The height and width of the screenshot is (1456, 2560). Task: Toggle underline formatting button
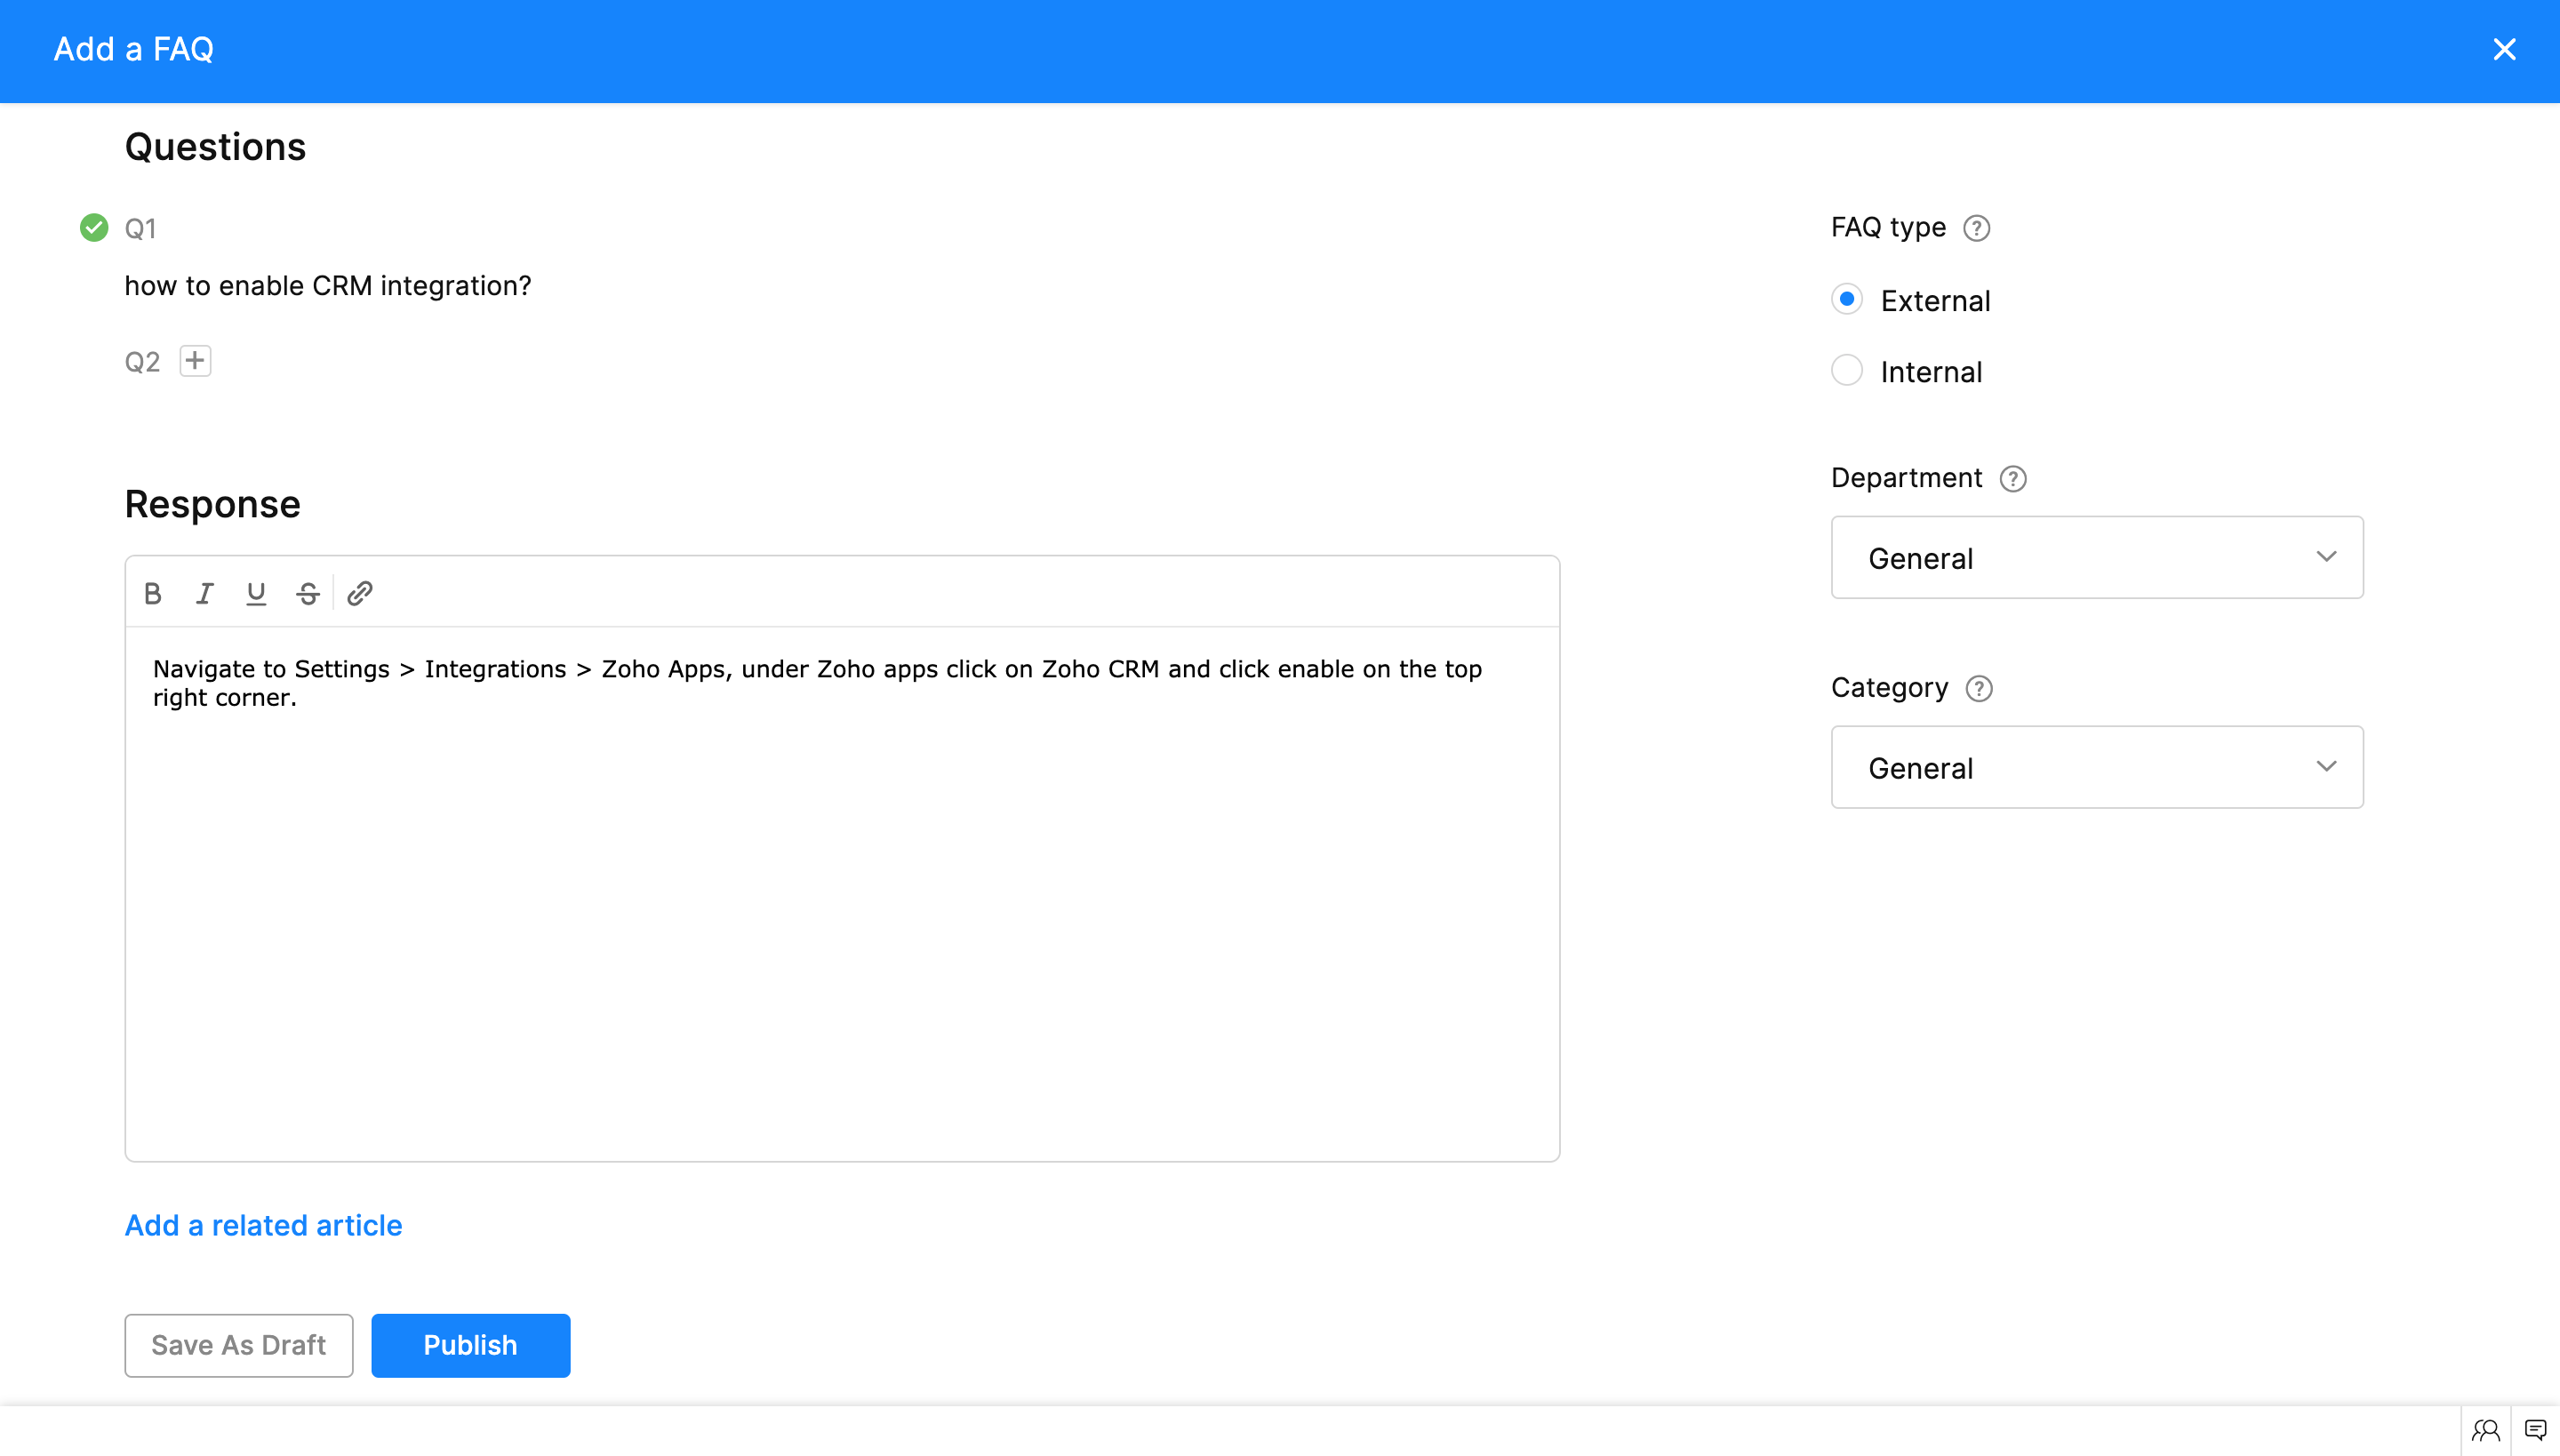point(256,593)
